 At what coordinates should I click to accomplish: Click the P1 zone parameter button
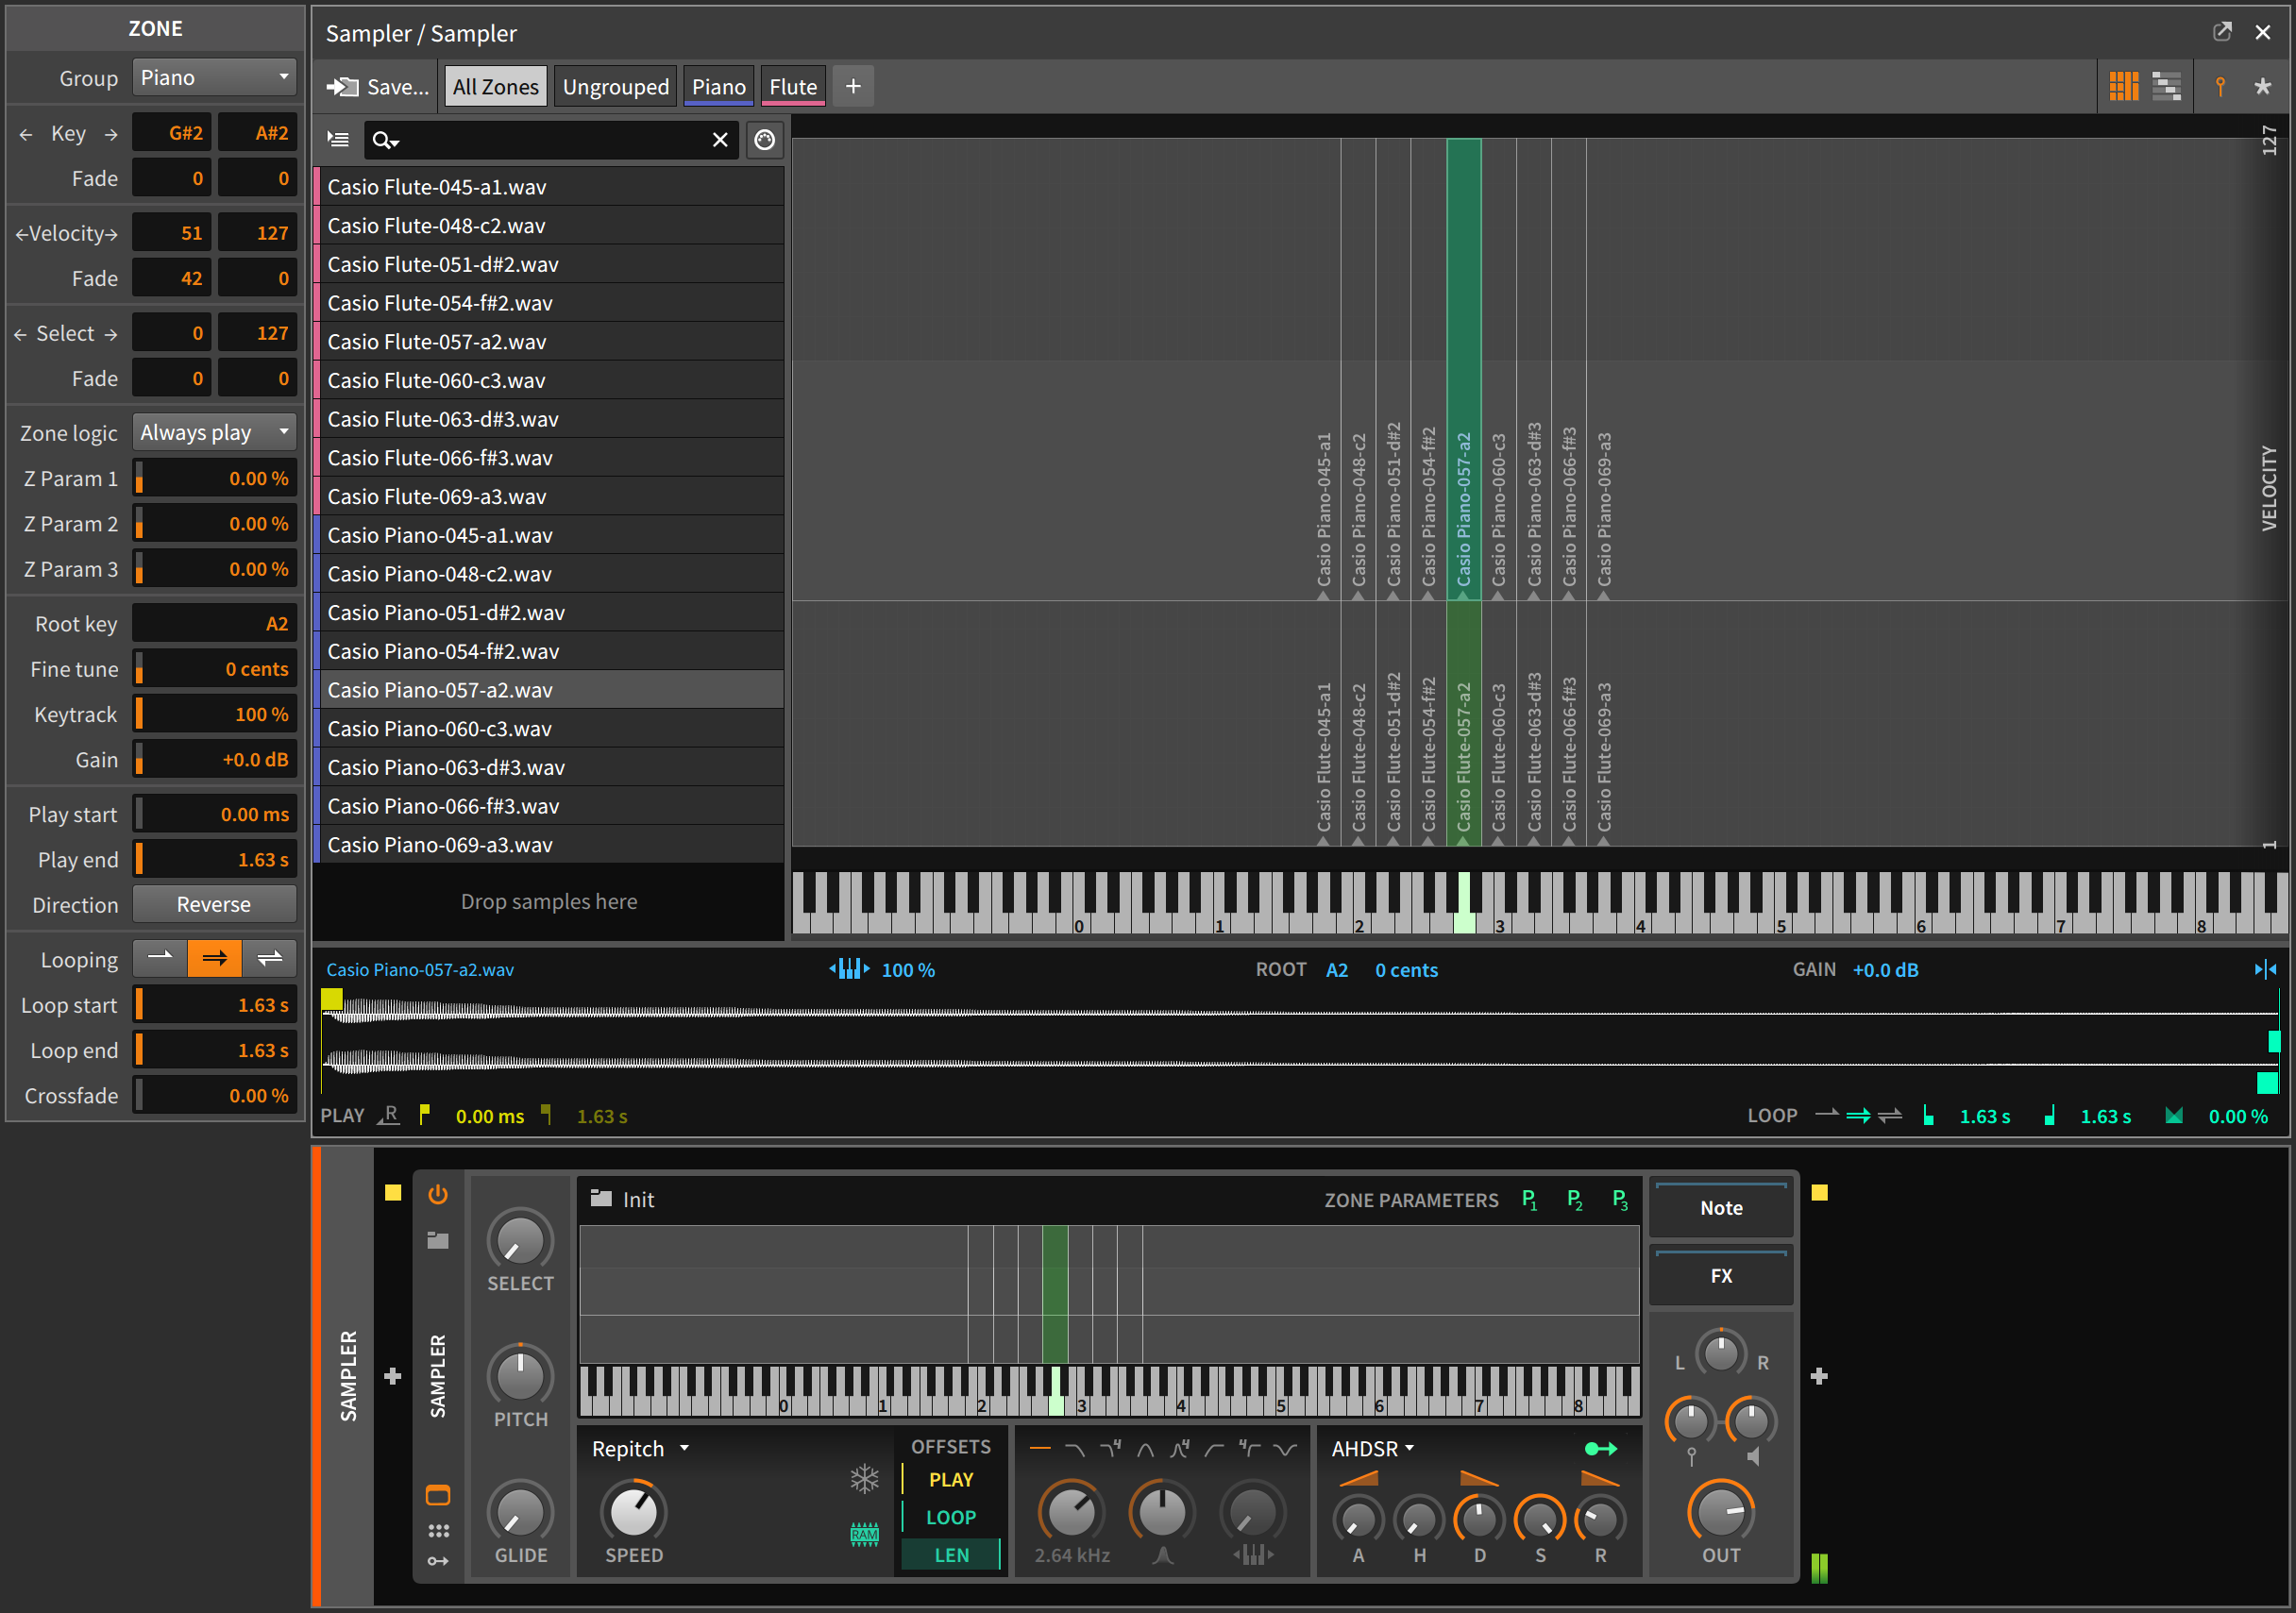pyautogui.click(x=1529, y=1199)
